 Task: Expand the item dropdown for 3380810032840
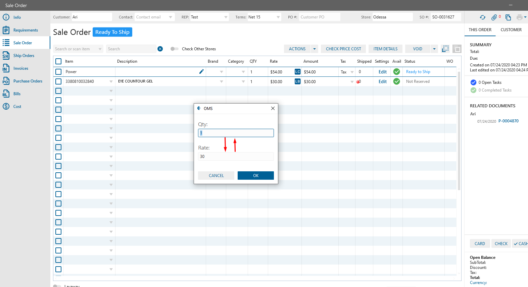point(111,81)
